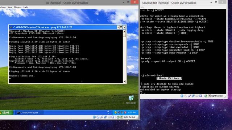Screen dimensions: 232x130
Task: Open the XP start button
Action: click(x=6, y=112)
